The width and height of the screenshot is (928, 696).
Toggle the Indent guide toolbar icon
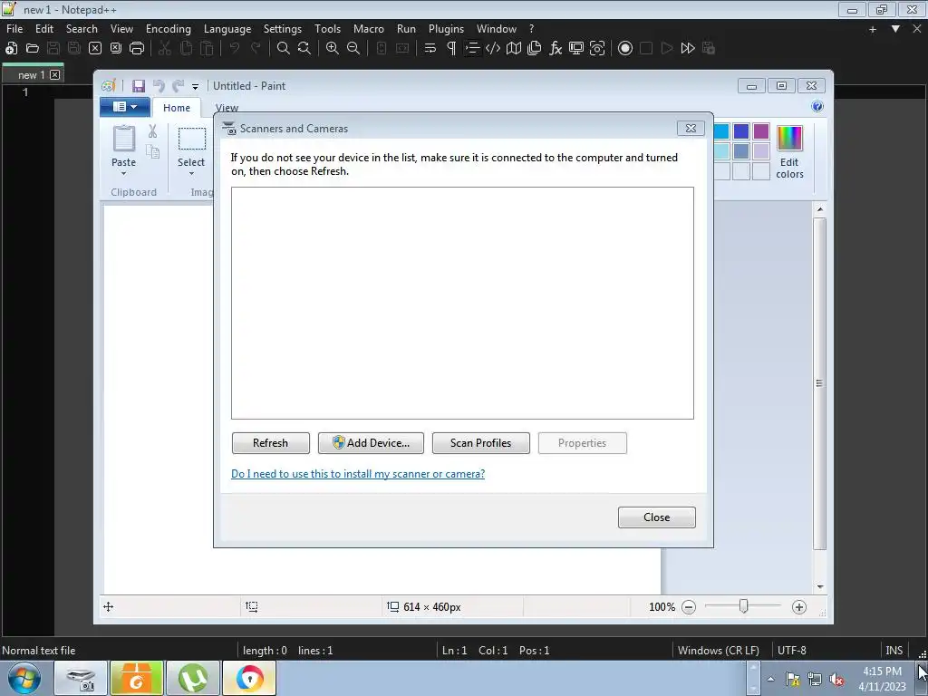coord(471,49)
